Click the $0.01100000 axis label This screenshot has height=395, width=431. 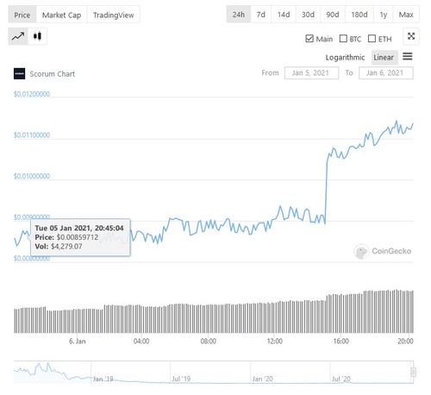point(32,135)
